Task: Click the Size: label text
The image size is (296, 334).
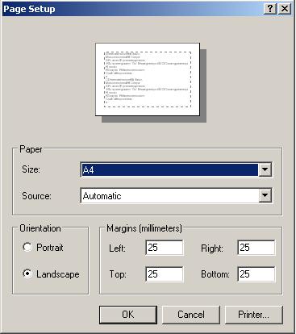Action: pyautogui.click(x=31, y=169)
